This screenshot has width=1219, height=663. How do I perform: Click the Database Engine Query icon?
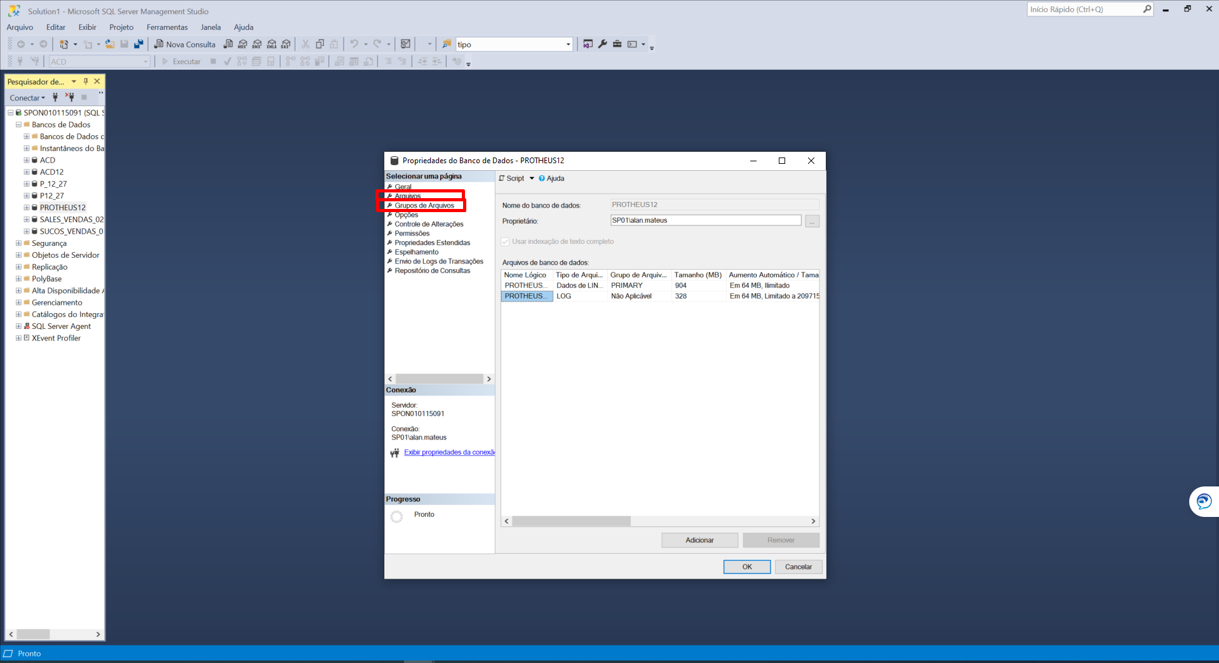228,44
